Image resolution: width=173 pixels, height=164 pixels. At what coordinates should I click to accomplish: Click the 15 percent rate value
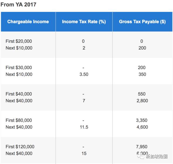coord(84,153)
